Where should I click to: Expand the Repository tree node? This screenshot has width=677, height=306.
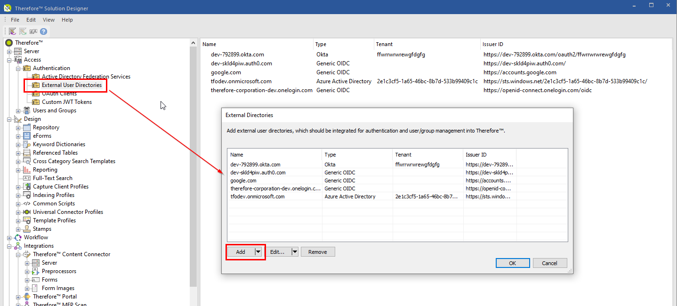tap(17, 127)
